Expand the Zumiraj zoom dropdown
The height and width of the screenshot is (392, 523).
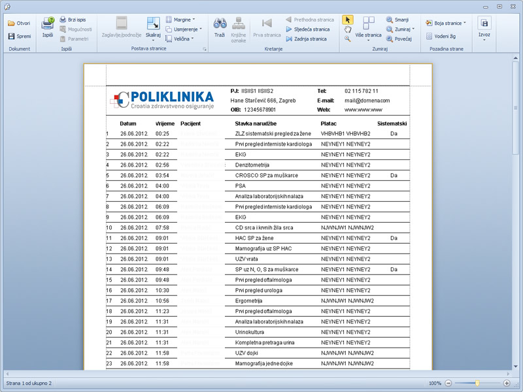400,29
